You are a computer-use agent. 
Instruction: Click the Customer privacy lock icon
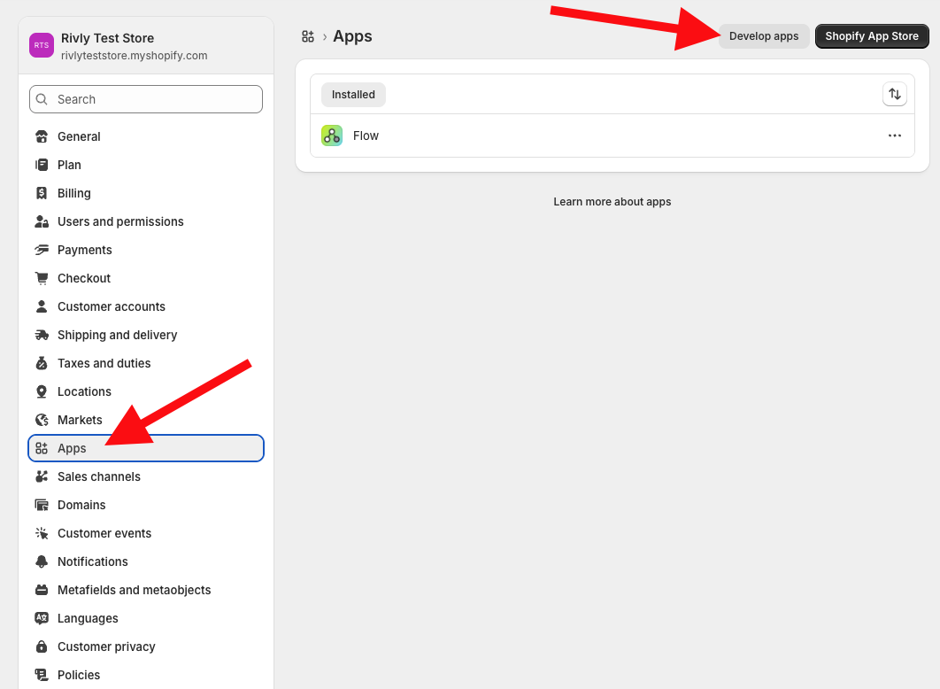[42, 646]
